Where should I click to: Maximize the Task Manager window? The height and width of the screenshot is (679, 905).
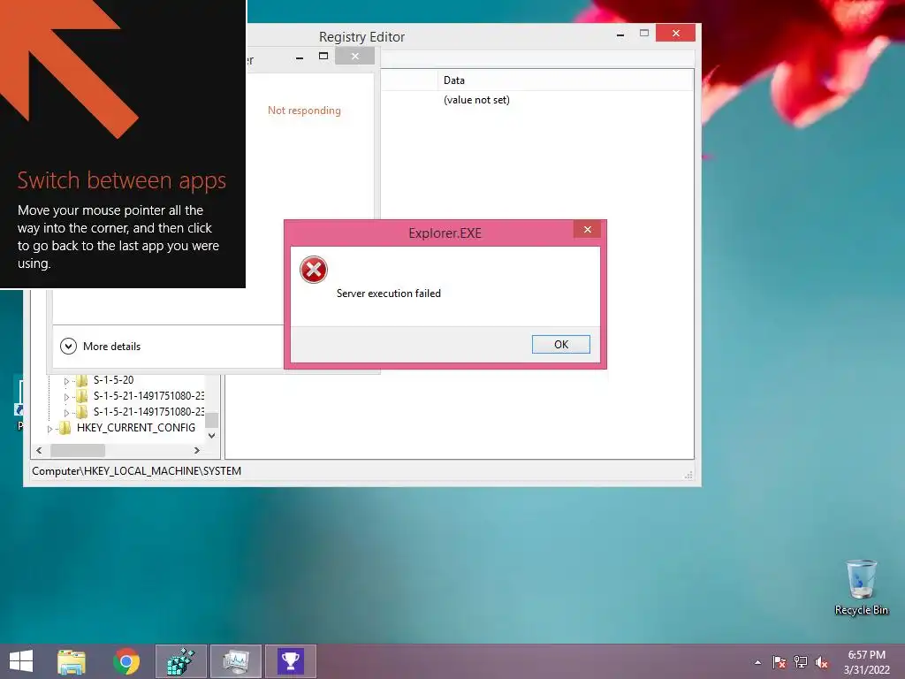tap(323, 56)
